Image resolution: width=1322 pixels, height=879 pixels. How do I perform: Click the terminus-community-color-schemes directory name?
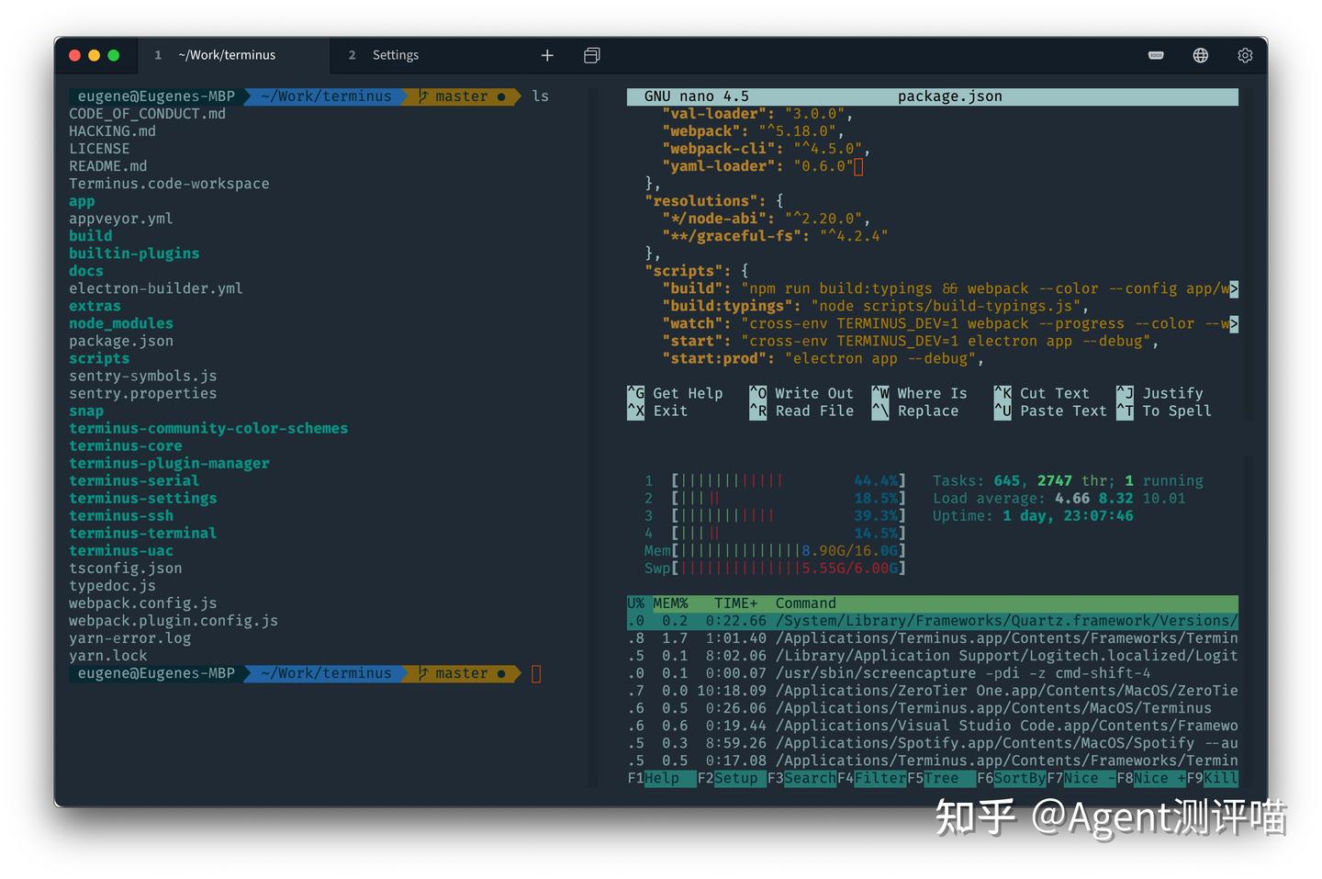coord(208,429)
